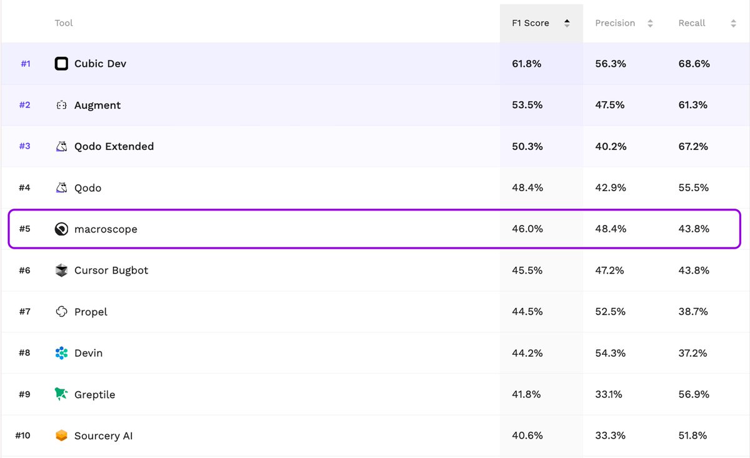Click Devin precision 54.3%
Screen dimensions: 750x458
[611, 353]
